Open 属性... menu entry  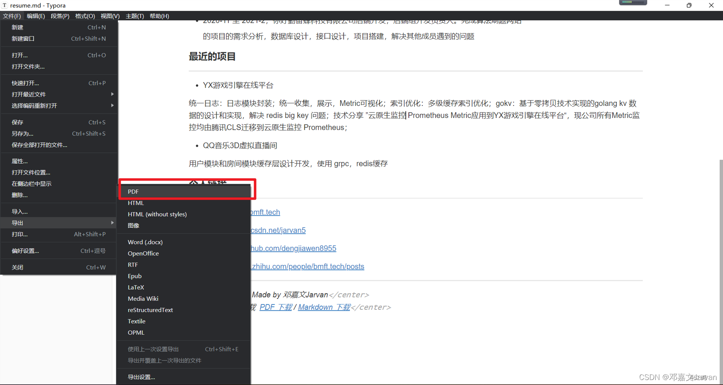point(59,161)
